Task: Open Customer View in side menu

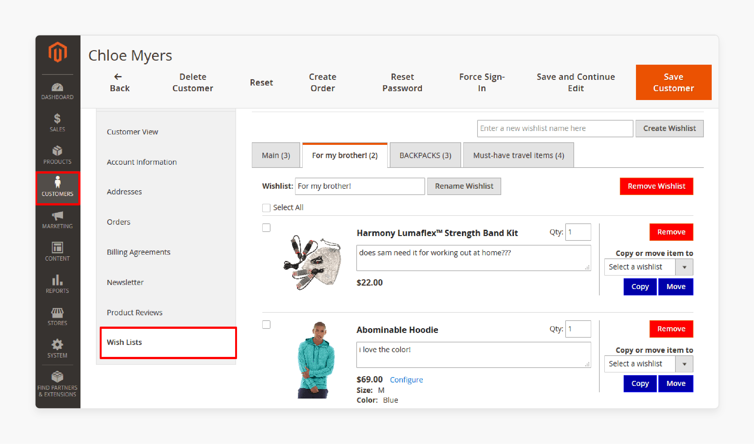Action: 132,132
